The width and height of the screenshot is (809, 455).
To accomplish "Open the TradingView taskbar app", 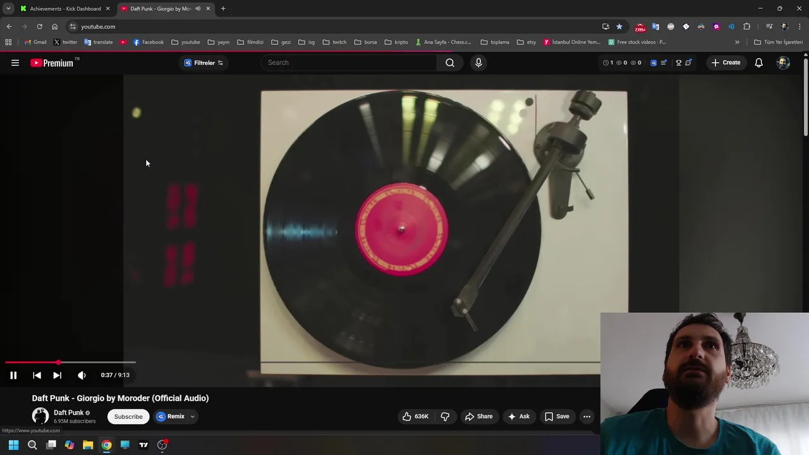I will [143, 445].
